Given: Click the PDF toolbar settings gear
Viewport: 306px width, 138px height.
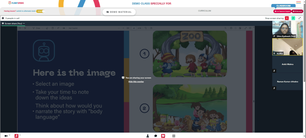Looking at the screenshot, I should (250, 28).
